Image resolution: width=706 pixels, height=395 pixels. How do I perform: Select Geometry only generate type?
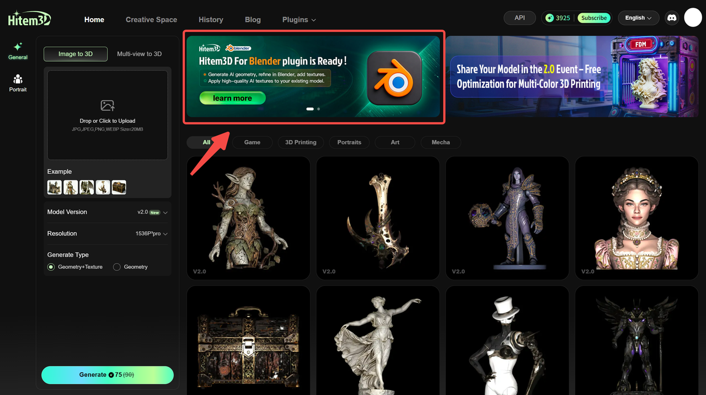coord(117,267)
